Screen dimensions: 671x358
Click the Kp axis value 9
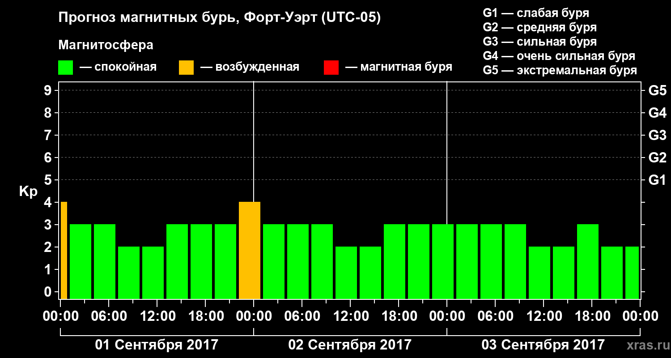coord(49,90)
